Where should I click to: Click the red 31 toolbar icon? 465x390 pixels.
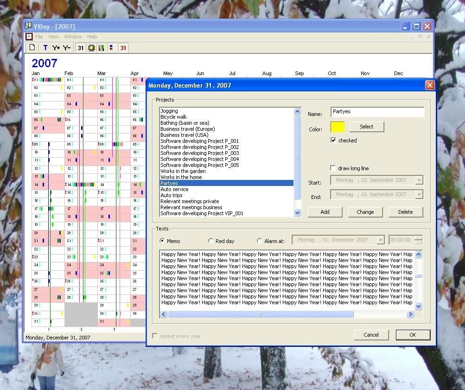pos(123,48)
